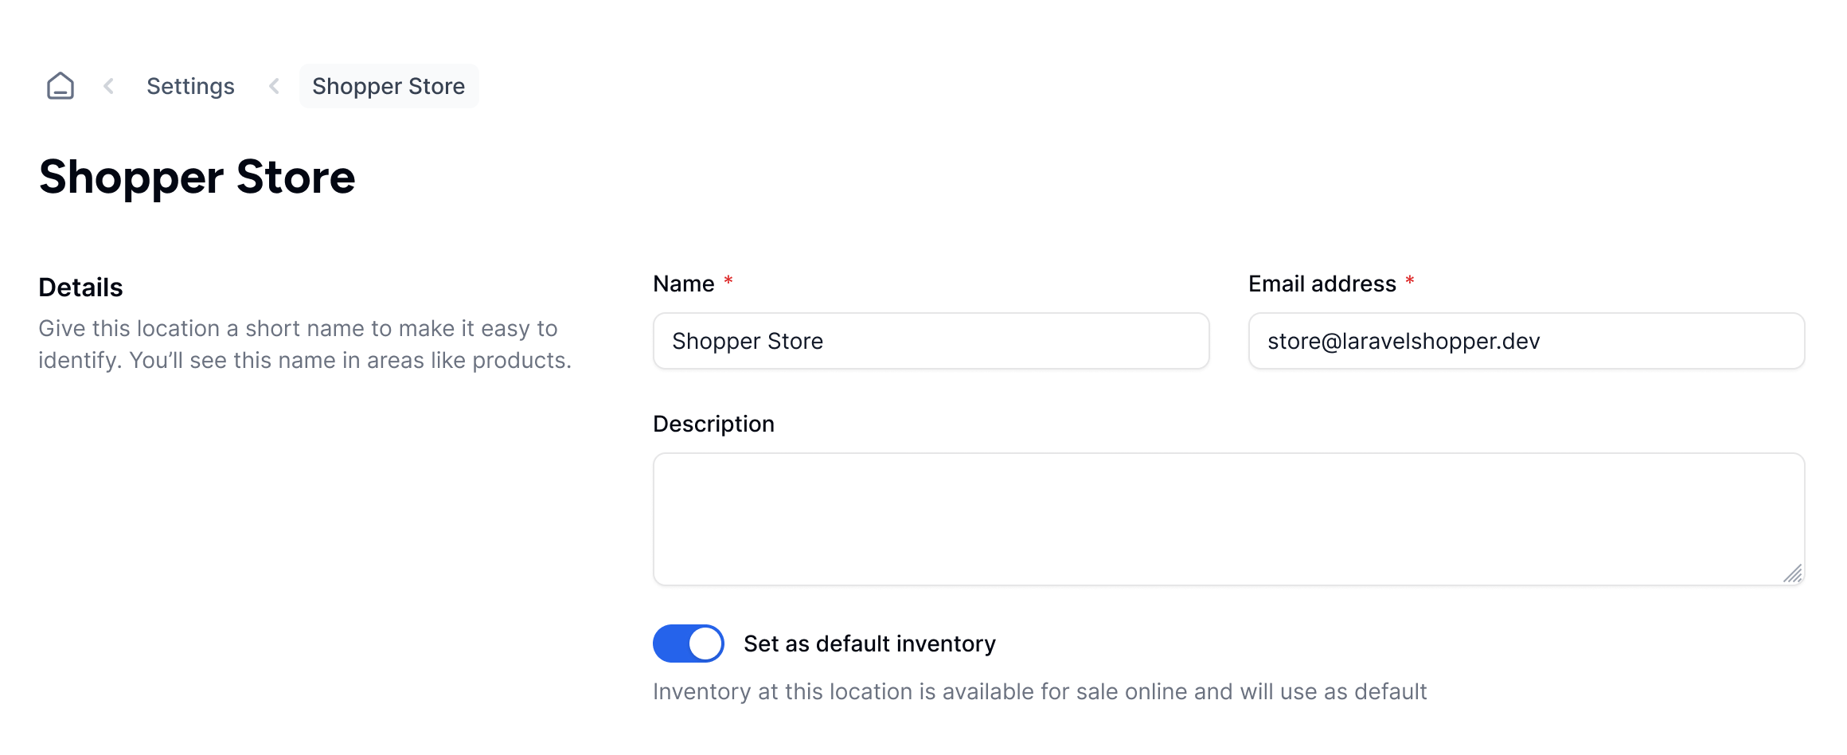
Task: Open the Settings breadcrumb link
Action: [190, 86]
